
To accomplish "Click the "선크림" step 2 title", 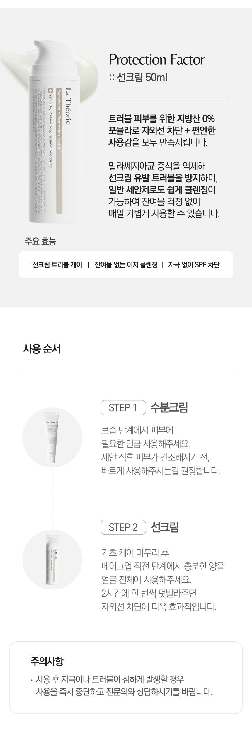I will pyautogui.click(x=164, y=527).
